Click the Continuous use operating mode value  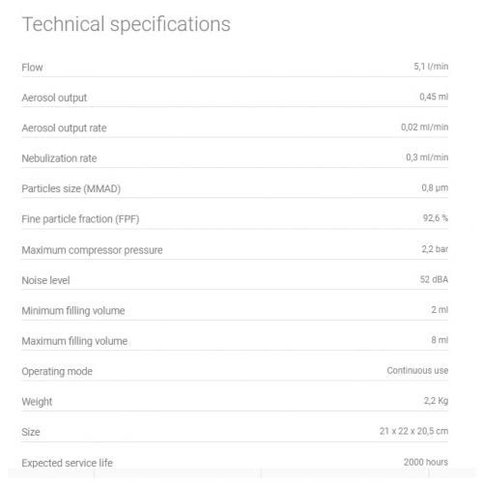[x=417, y=370]
